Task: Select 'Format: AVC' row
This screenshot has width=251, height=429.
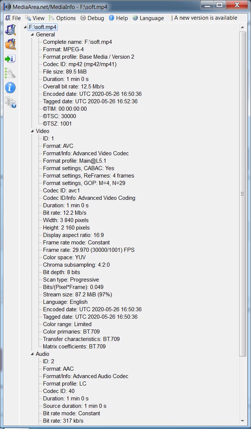Action: [x=58, y=146]
